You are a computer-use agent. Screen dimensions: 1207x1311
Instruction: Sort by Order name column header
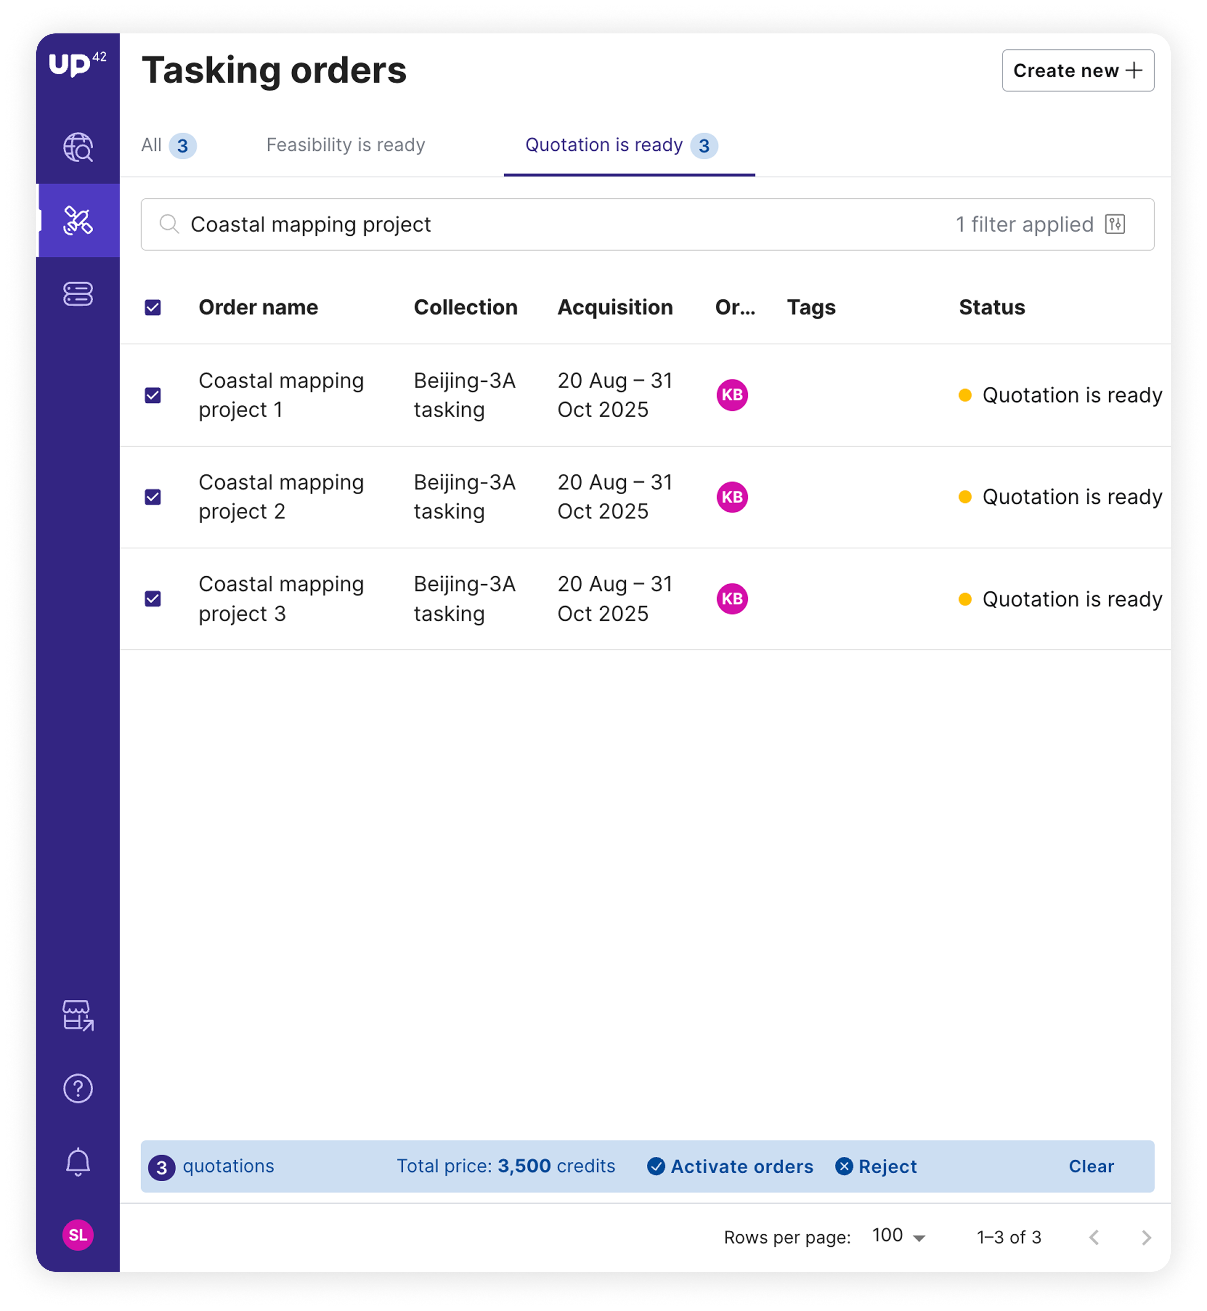click(258, 307)
